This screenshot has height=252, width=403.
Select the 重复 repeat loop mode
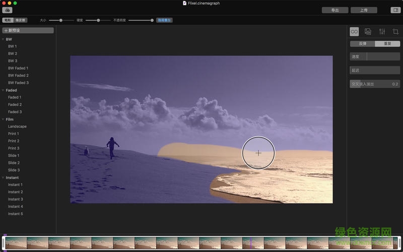387,44
